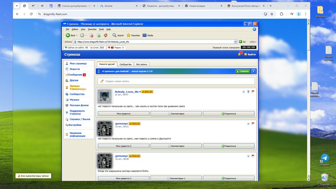The height and width of the screenshot is (189, 336).
Task: Open Сообщения in the left sidebar
Action: pyautogui.click(x=75, y=75)
